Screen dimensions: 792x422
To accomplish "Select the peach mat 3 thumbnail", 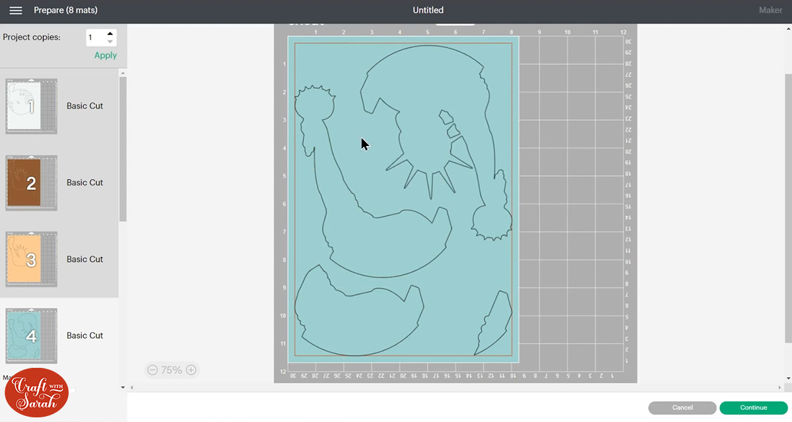I will click(x=31, y=259).
